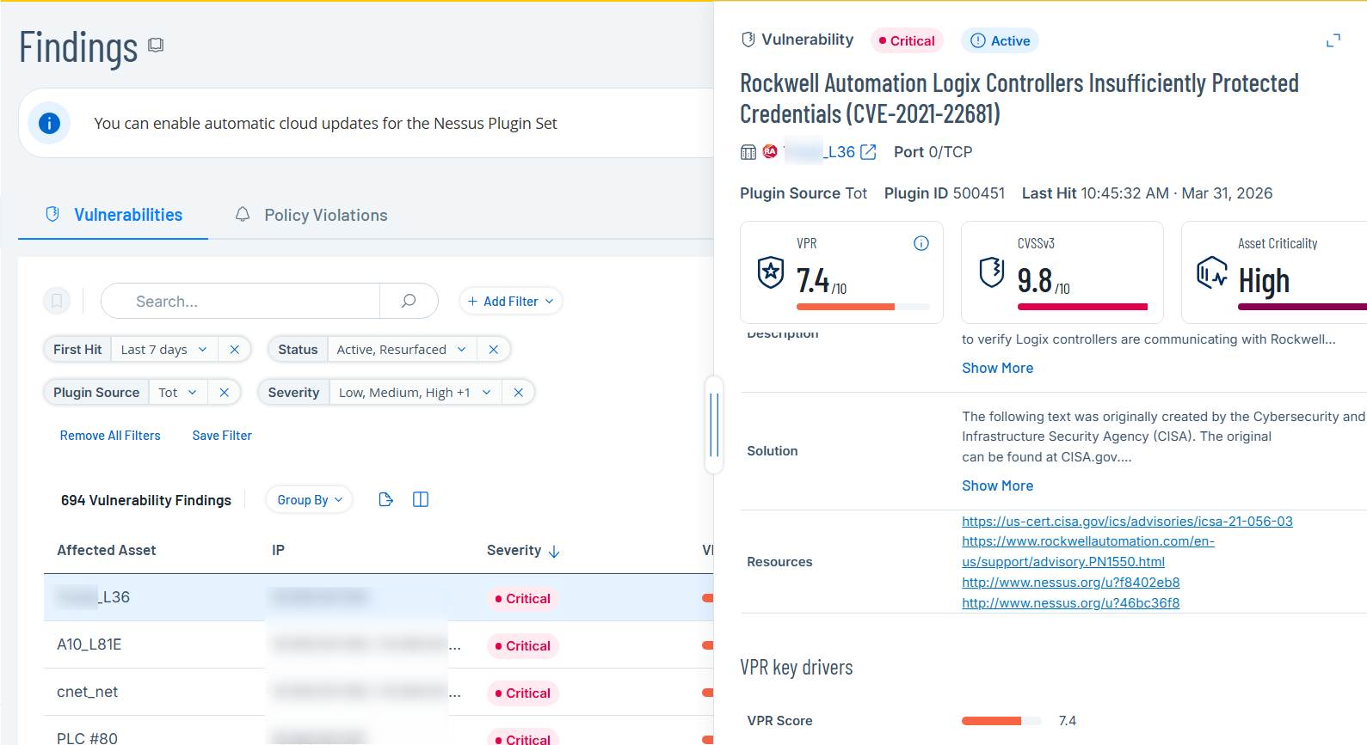Click the copy icon beside Findings title
The height and width of the screenshot is (745, 1367).
pyautogui.click(x=156, y=45)
